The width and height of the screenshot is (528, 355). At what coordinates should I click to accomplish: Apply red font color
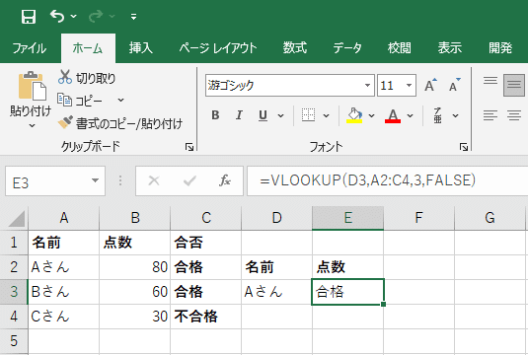[393, 115]
